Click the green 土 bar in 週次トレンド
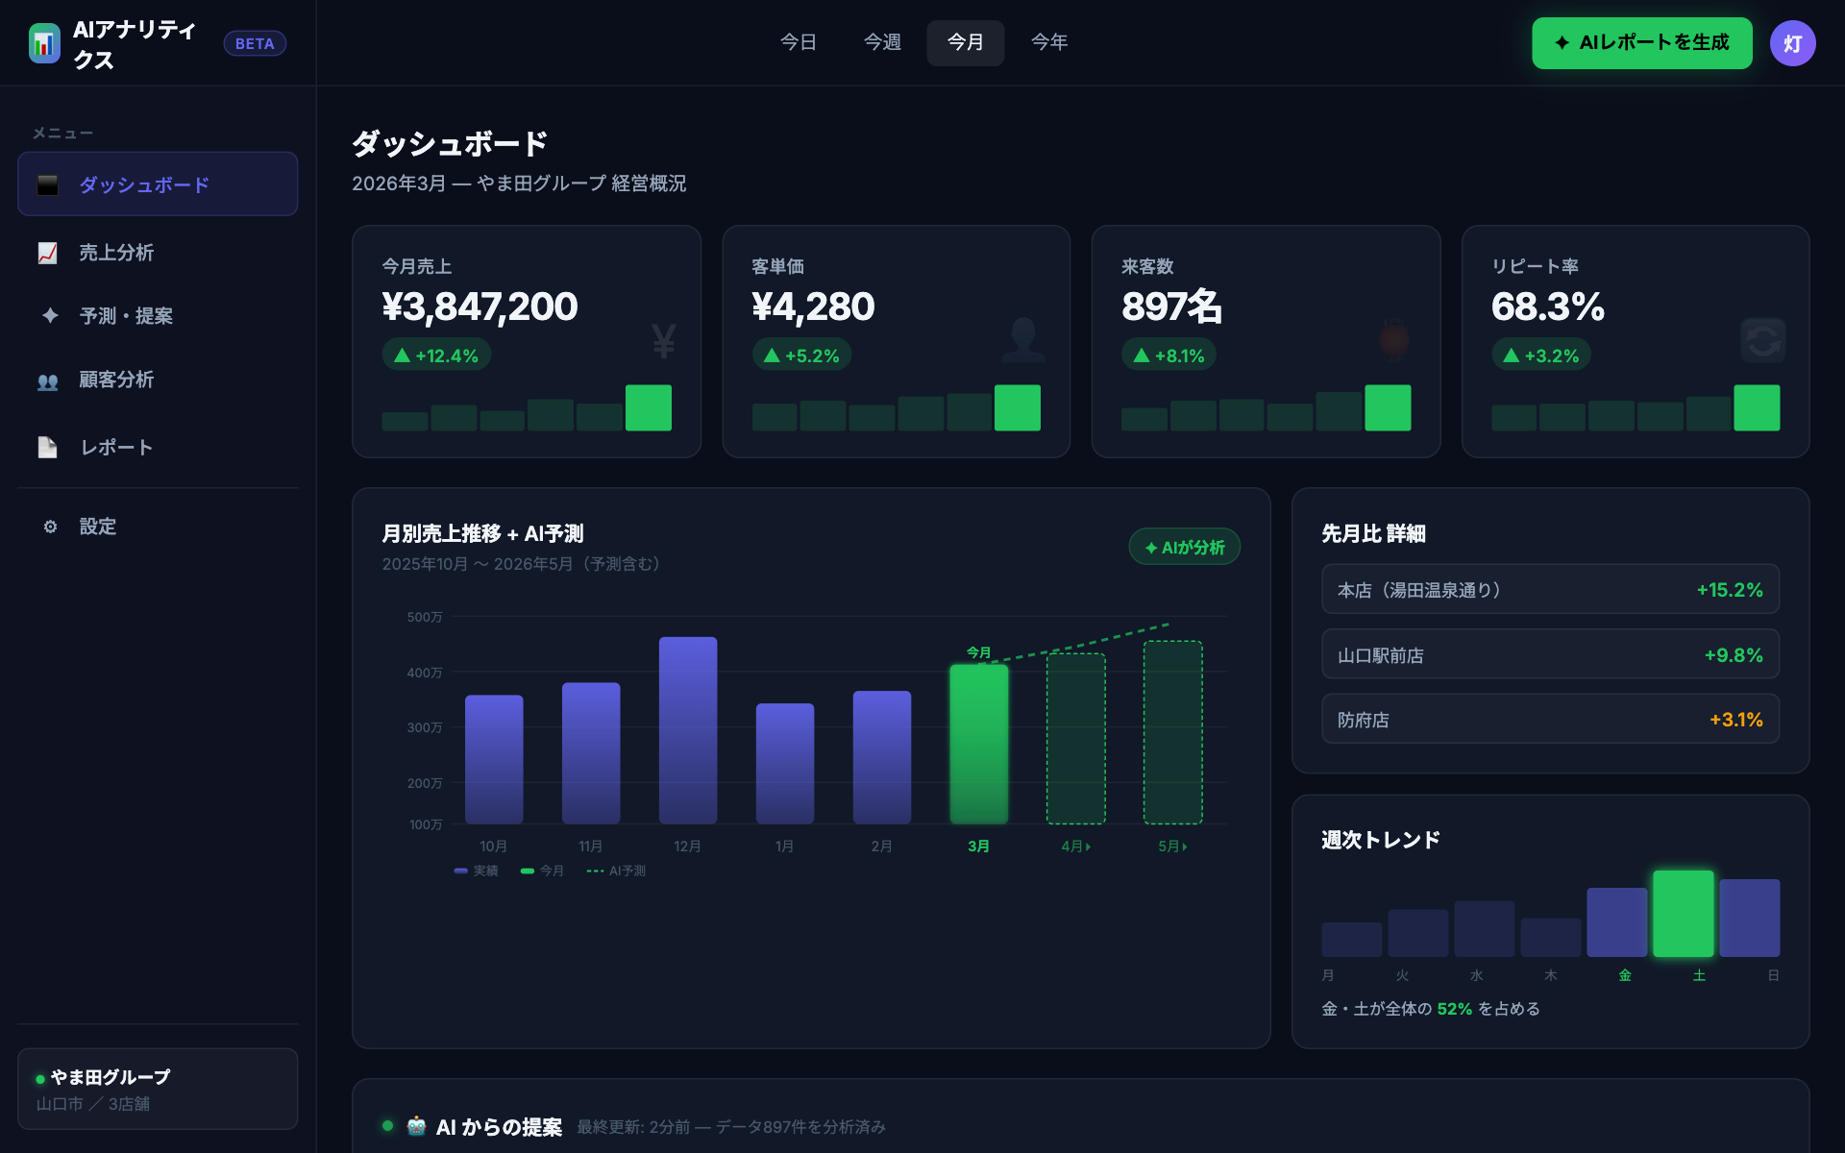 tap(1683, 912)
